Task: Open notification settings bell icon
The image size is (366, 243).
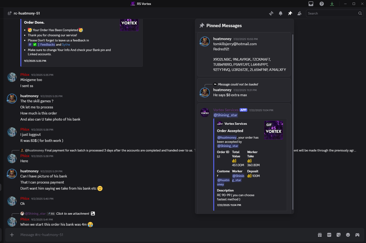Action: tap(281, 13)
